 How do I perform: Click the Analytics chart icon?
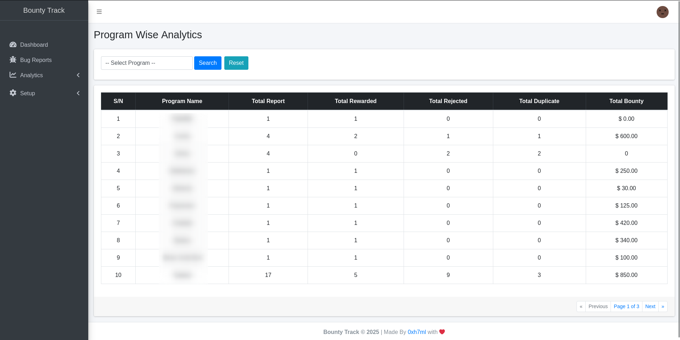13,75
